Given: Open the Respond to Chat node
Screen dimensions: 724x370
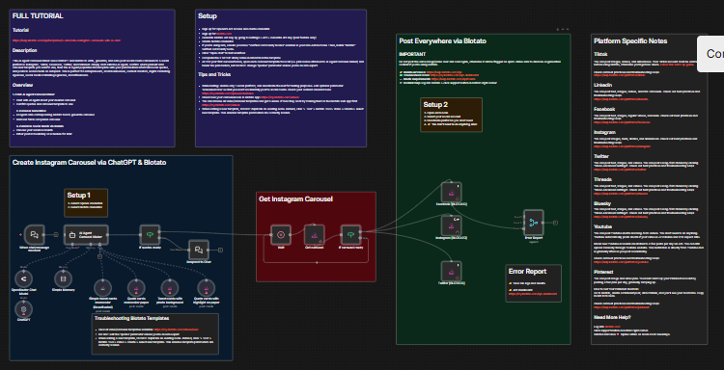Looking at the screenshot, I should (199, 250).
